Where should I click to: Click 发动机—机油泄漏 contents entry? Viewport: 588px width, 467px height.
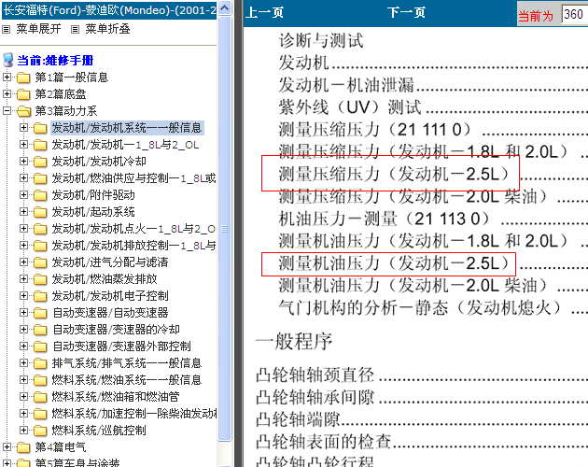coord(346,85)
